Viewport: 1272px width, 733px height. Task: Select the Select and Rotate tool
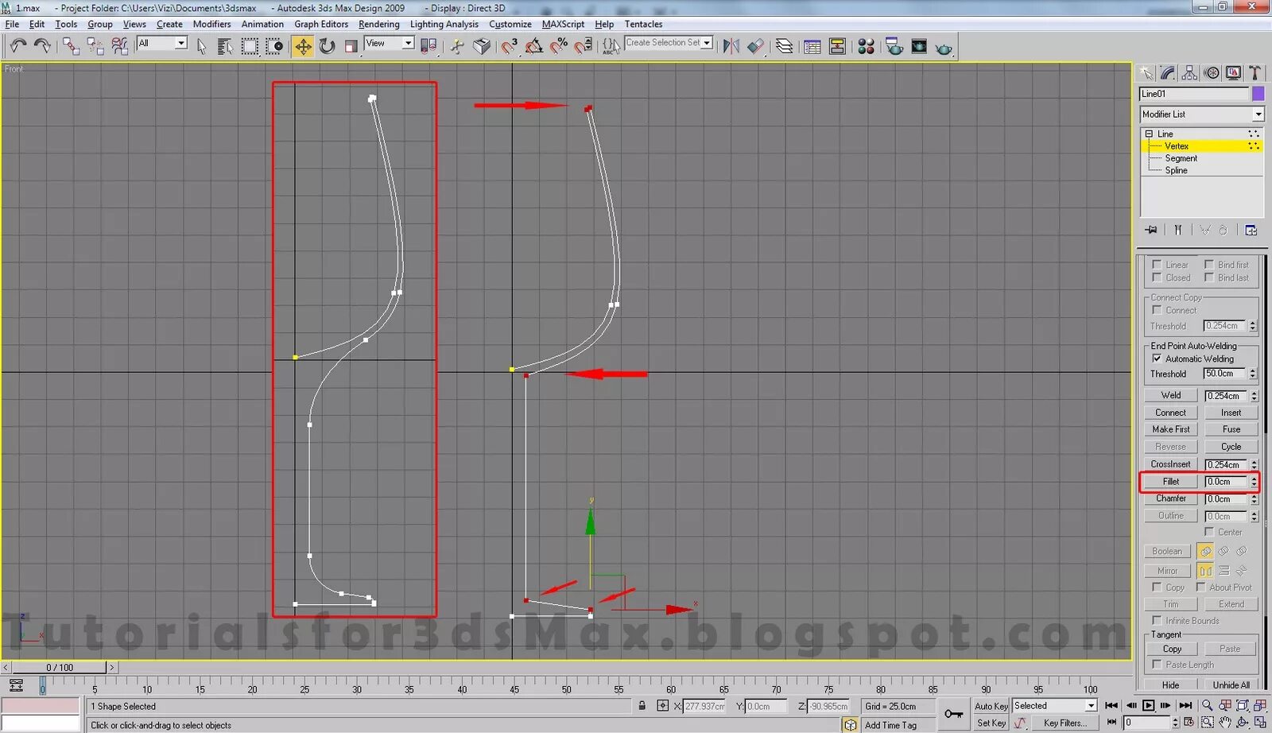pos(327,45)
